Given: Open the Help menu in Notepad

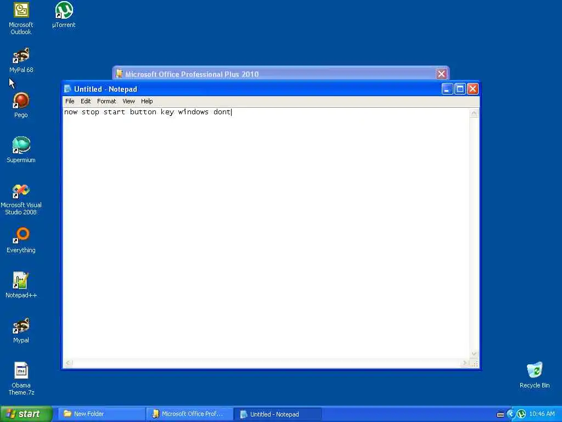Looking at the screenshot, I should click(x=147, y=101).
